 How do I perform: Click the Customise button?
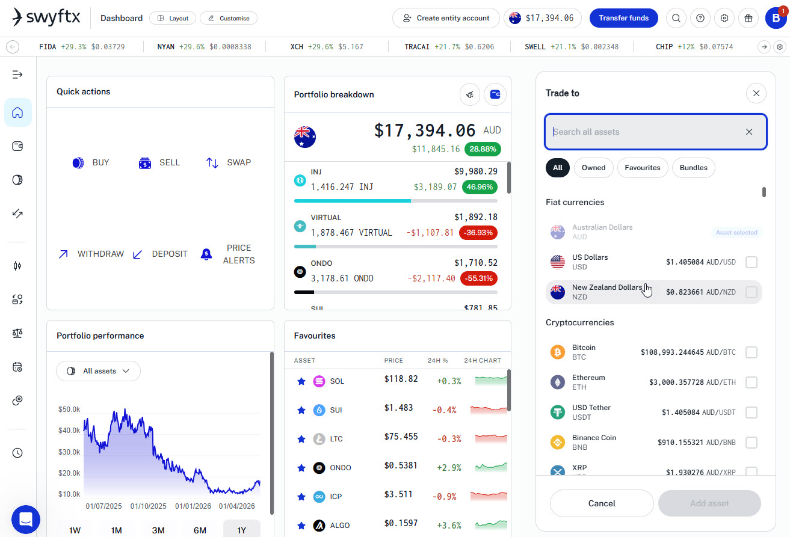tap(229, 18)
